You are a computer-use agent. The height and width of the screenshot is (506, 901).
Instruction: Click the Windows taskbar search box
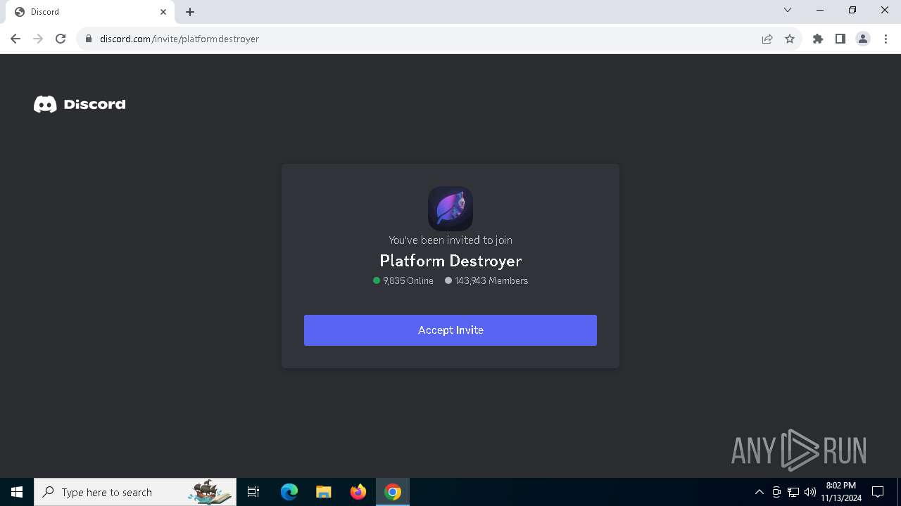(135, 492)
